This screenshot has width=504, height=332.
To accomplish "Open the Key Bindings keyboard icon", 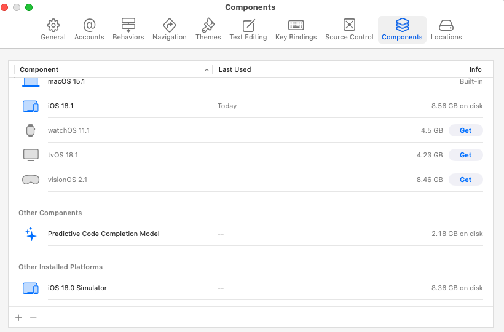I will coord(296,25).
